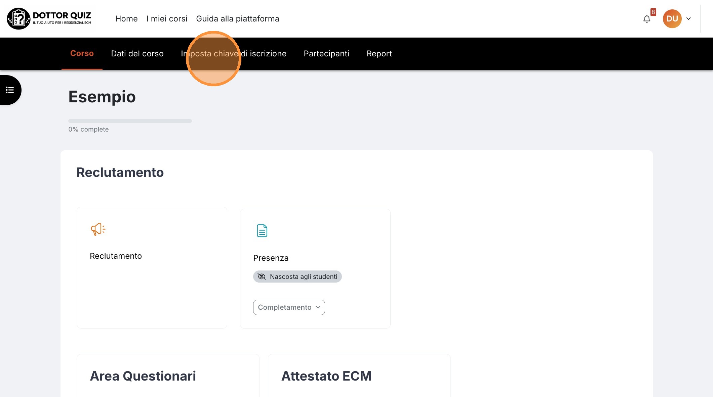Switch to the Partecipanti tab
713x397 pixels.
click(x=326, y=54)
